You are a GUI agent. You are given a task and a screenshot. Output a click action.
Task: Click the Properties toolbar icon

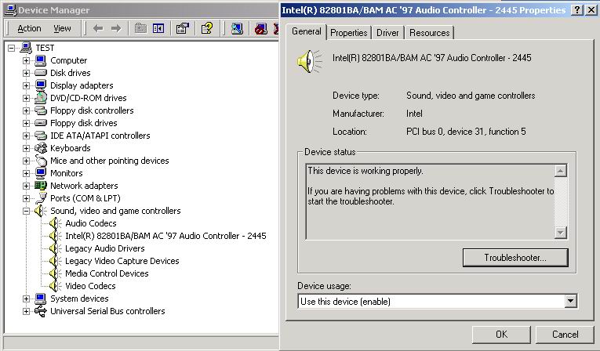tap(182, 28)
